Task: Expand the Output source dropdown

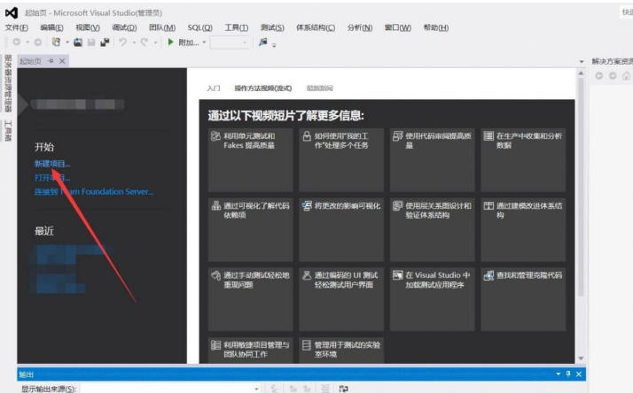Action: [256, 388]
